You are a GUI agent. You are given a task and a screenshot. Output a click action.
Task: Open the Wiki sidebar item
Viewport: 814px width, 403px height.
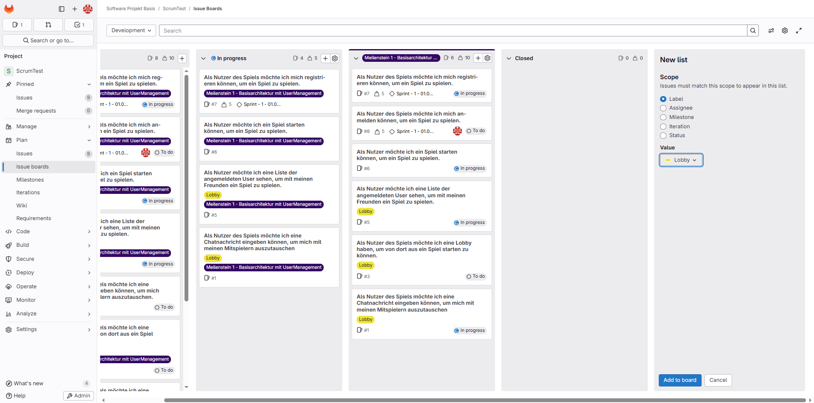(22, 206)
